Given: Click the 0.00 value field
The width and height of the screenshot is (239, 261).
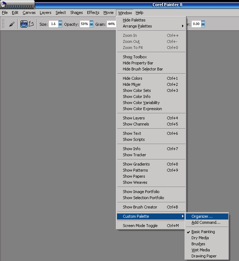Looking at the screenshot, I should point(196,24).
